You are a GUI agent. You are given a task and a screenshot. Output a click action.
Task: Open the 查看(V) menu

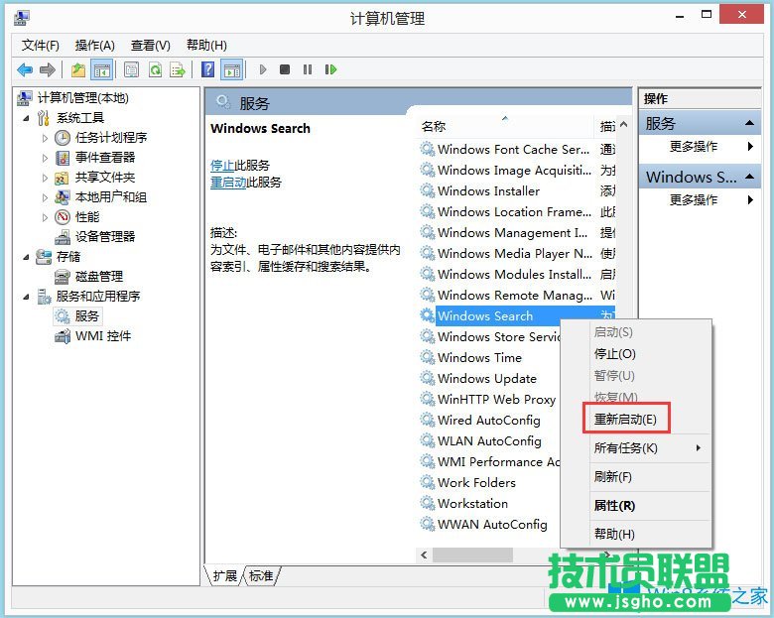(151, 46)
